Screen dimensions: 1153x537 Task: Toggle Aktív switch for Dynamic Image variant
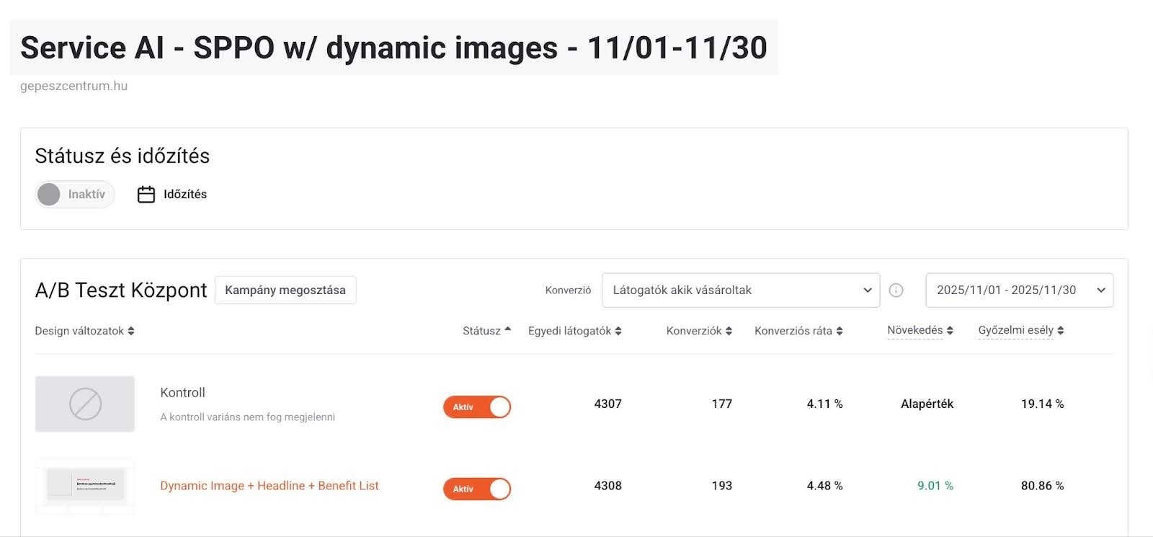[x=477, y=489]
